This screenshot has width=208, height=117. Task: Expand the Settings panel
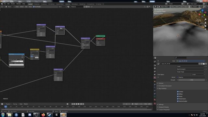pyautogui.click(x=161, y=105)
